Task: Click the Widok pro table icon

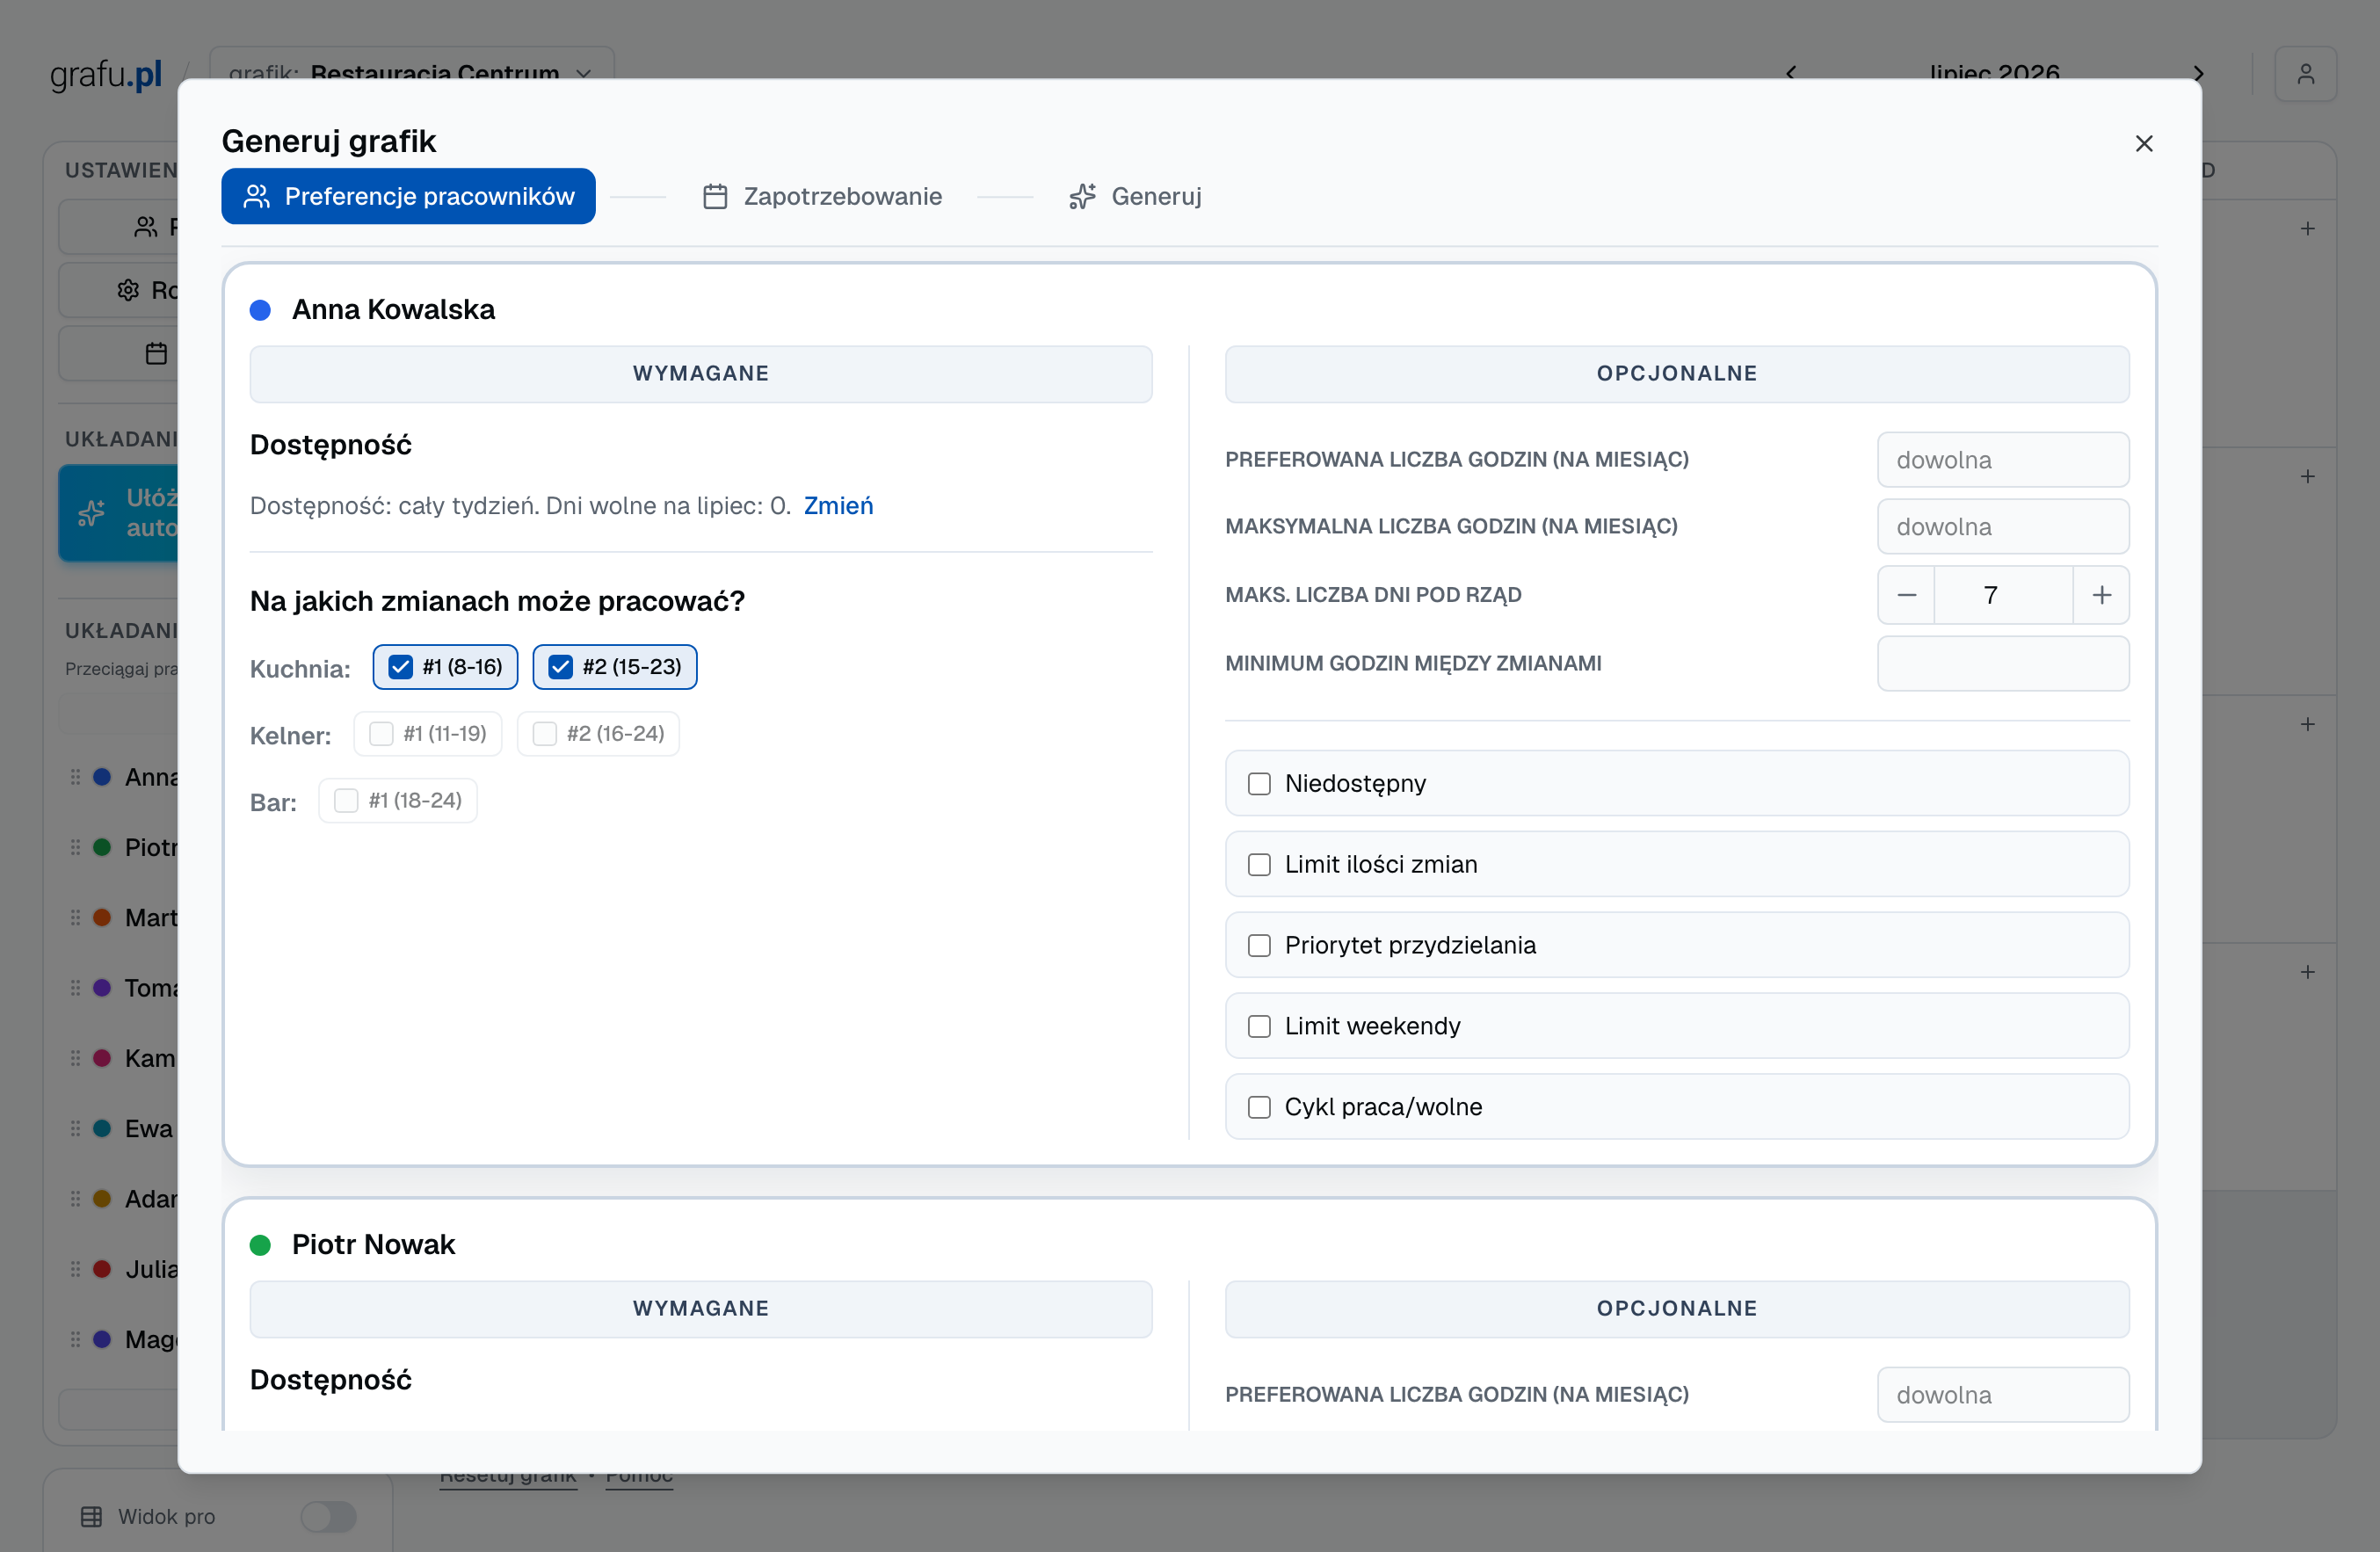Action: click(x=91, y=1517)
